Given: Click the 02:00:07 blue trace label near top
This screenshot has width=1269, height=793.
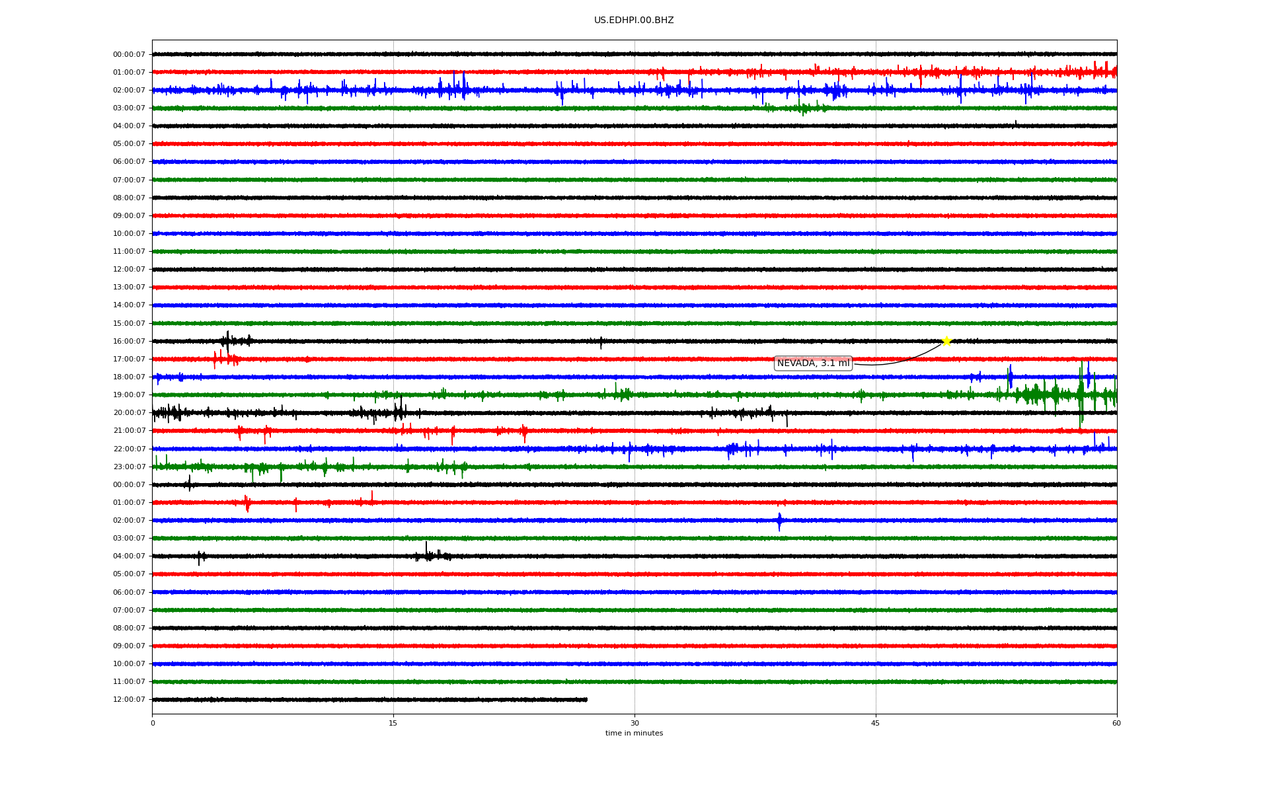Looking at the screenshot, I should tap(129, 91).
